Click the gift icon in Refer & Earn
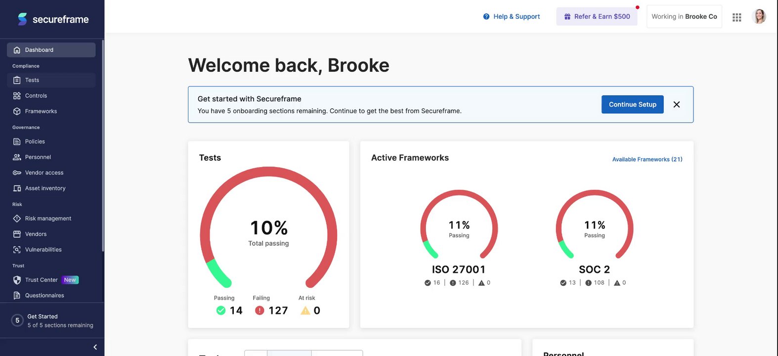This screenshot has height=356, width=778. (567, 16)
